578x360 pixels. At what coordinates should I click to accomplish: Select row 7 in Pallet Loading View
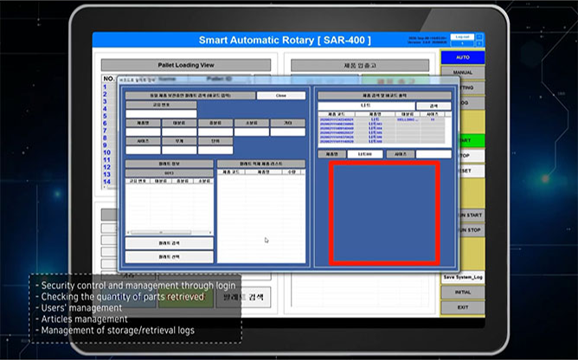105,131
